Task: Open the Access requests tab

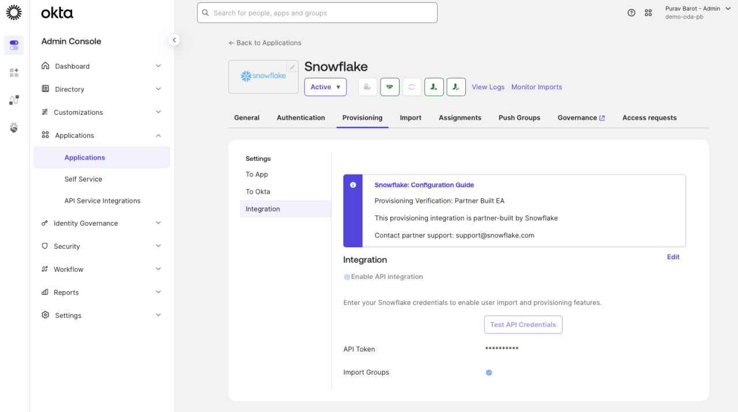Action: click(x=649, y=118)
